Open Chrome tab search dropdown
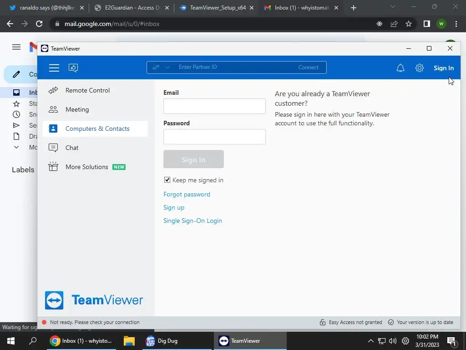Viewport: 466px width, 350px height. click(x=393, y=6)
